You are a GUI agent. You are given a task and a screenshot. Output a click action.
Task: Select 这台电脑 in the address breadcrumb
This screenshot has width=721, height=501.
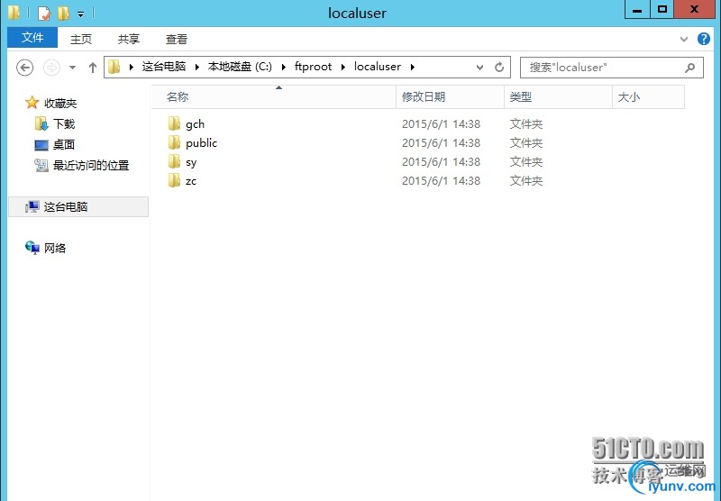click(164, 67)
